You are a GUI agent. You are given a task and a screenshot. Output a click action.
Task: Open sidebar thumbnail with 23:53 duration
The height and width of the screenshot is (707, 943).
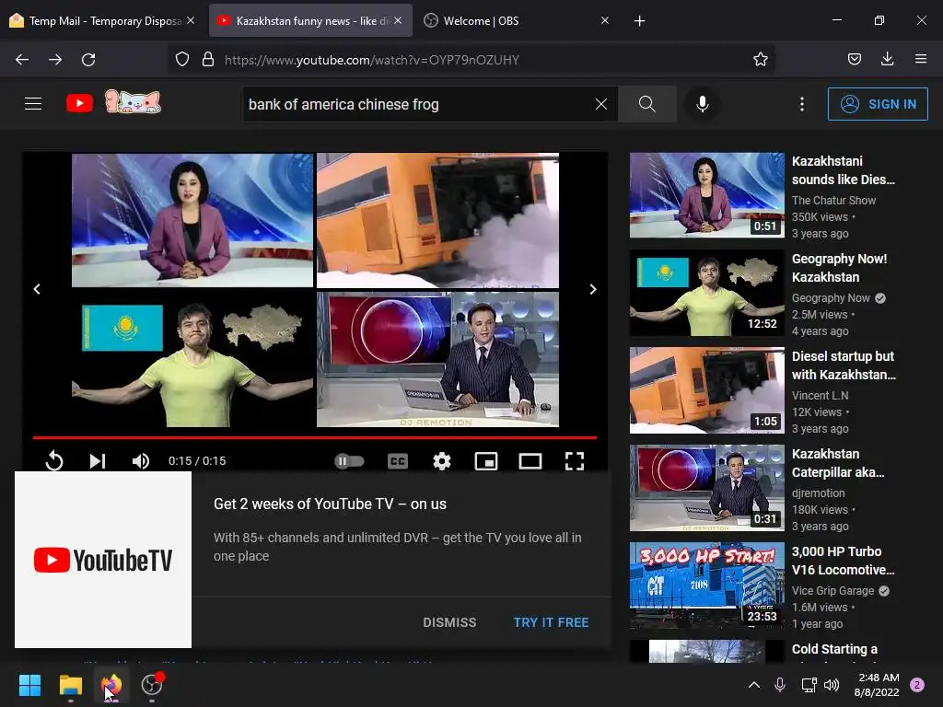tap(706, 585)
